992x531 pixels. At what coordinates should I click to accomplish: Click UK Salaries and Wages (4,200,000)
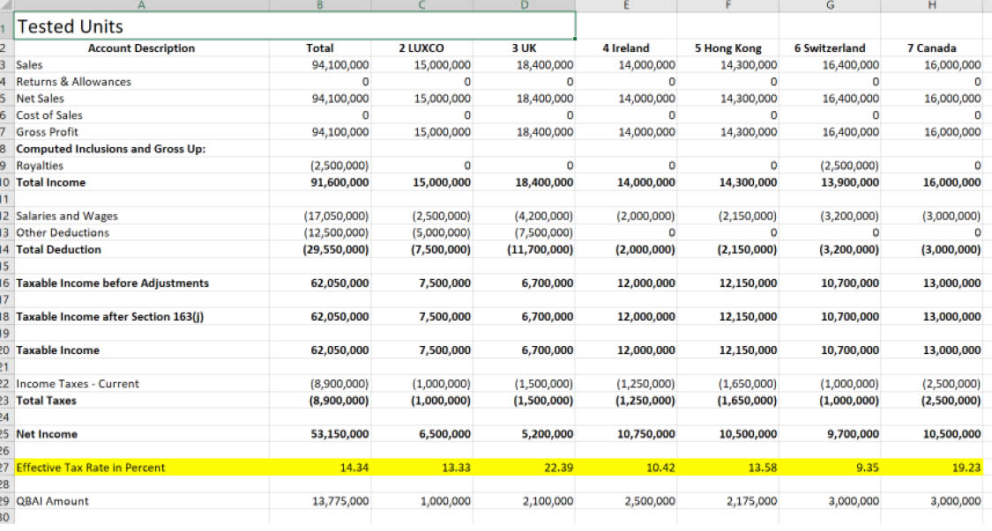(x=525, y=216)
